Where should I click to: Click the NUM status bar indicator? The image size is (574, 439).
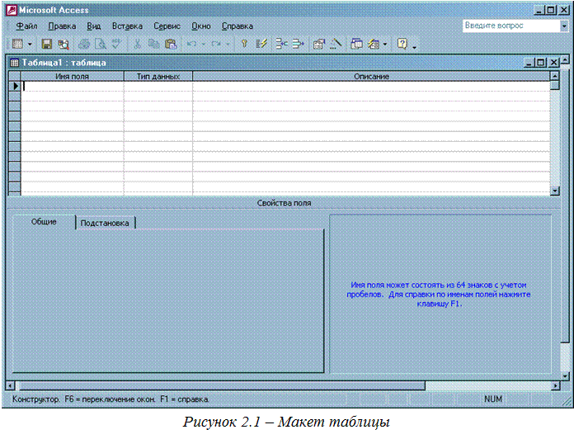[x=492, y=399]
